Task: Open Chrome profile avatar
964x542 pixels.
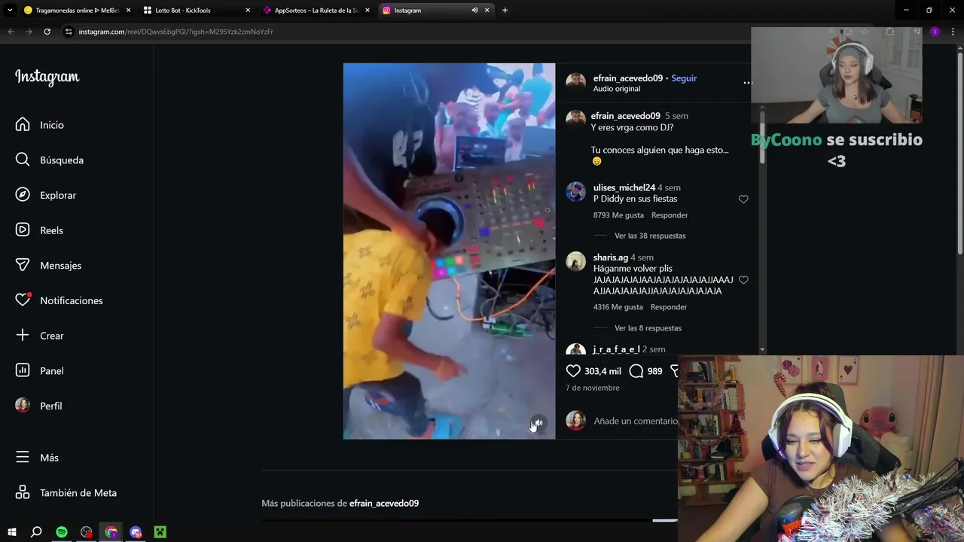Action: pos(935,32)
